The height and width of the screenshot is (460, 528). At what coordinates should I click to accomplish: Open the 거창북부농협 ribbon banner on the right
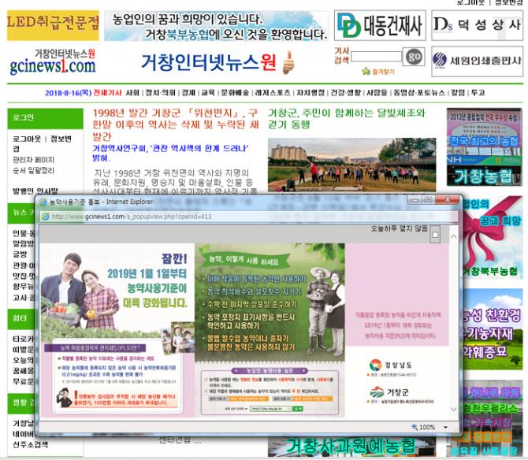(x=492, y=237)
